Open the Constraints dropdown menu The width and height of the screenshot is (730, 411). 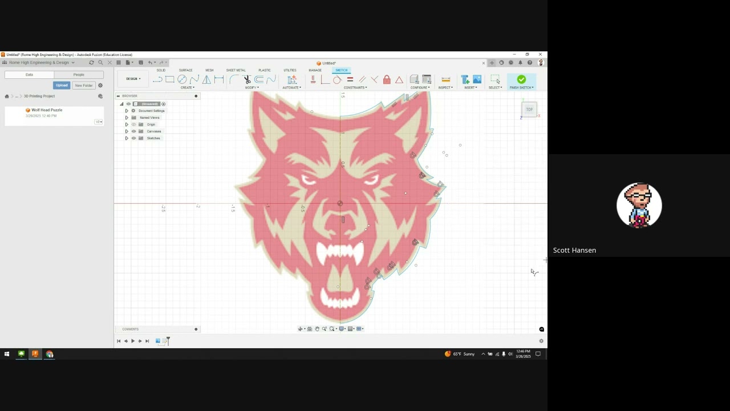click(x=355, y=87)
